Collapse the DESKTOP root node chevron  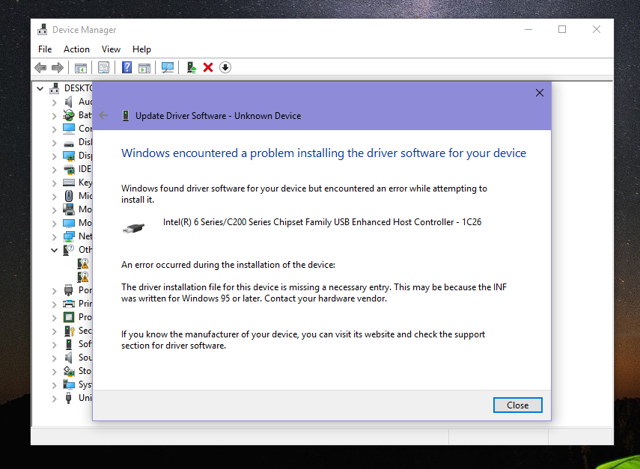pos(40,88)
